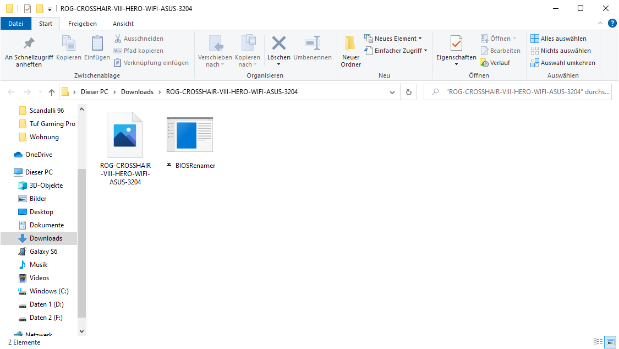This screenshot has width=619, height=349.
Task: Go up one folder level
Action: coord(52,92)
